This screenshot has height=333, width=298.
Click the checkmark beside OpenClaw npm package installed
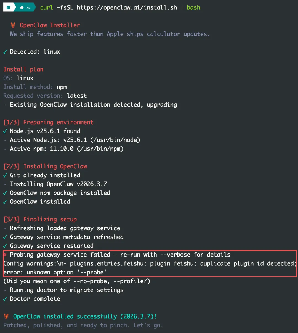pyautogui.click(x=5, y=193)
